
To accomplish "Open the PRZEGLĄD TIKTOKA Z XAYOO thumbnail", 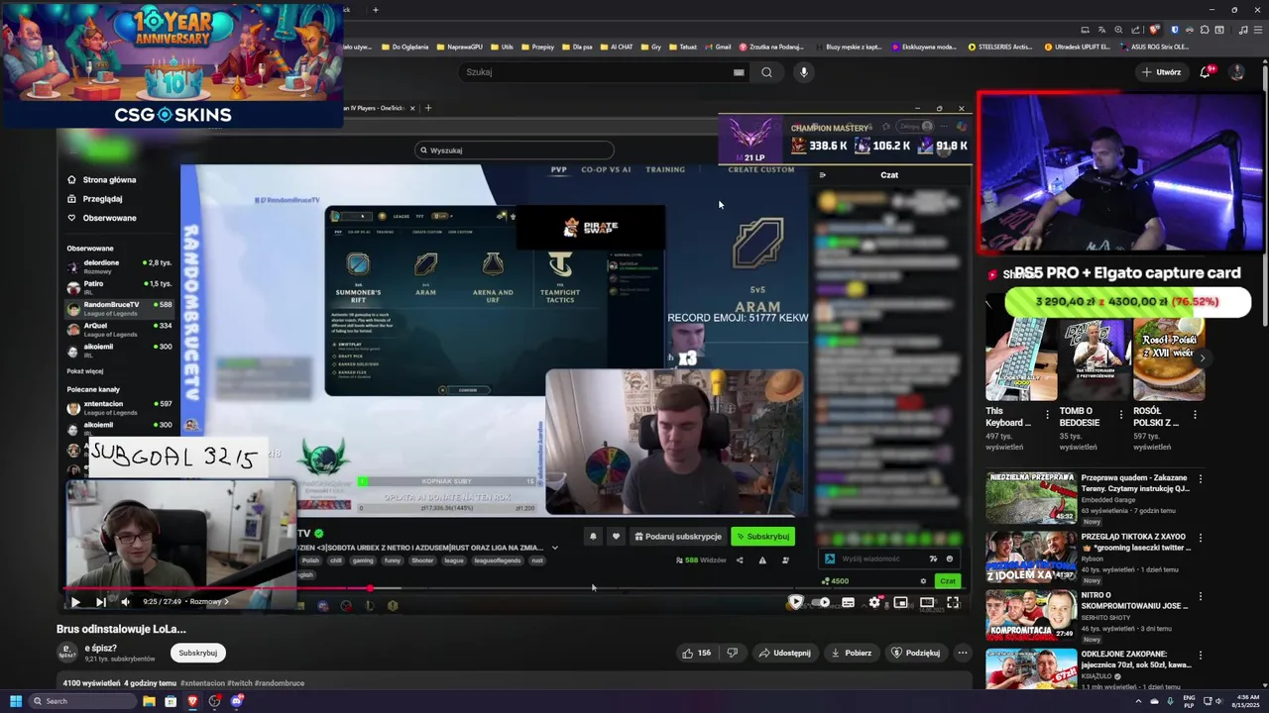I will click(x=1031, y=557).
